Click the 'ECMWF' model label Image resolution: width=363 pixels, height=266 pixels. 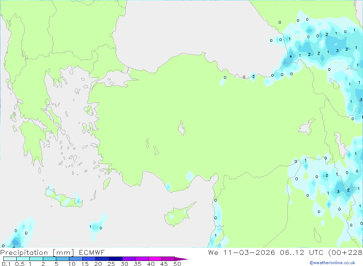(x=92, y=252)
